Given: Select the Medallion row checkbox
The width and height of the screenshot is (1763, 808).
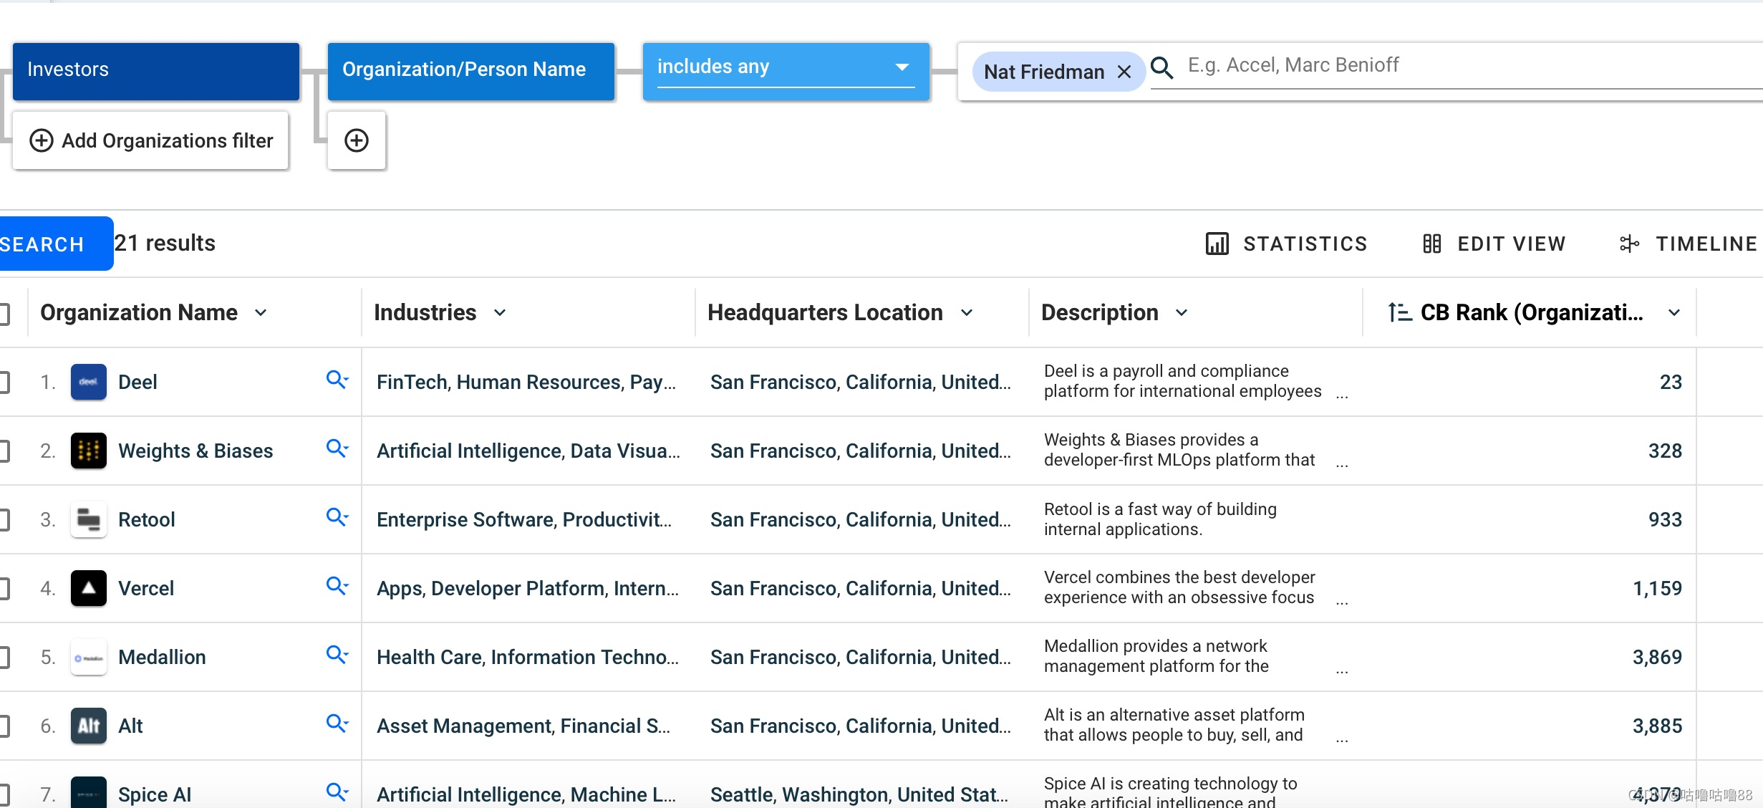Looking at the screenshot, I should tap(4, 658).
